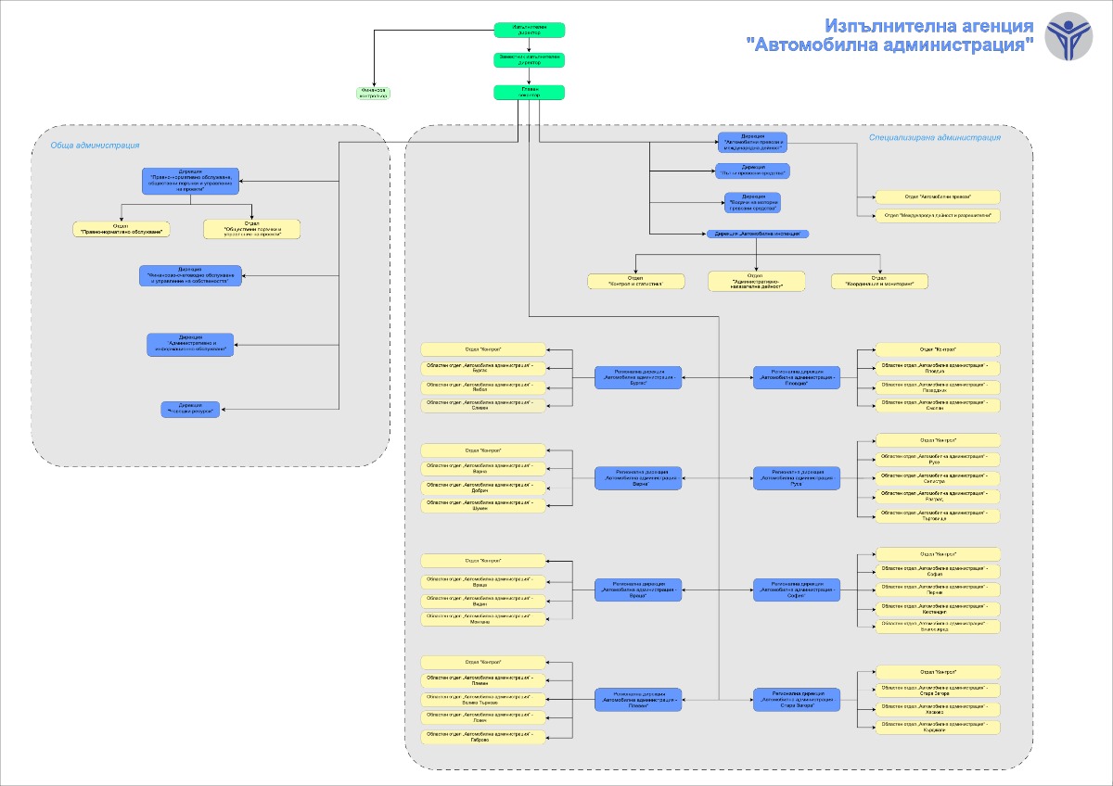Select Отдел "Контрол и статистика" box
Viewport: 1113px width, 786px height.
(x=636, y=281)
